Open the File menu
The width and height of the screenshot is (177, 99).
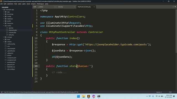2,4
